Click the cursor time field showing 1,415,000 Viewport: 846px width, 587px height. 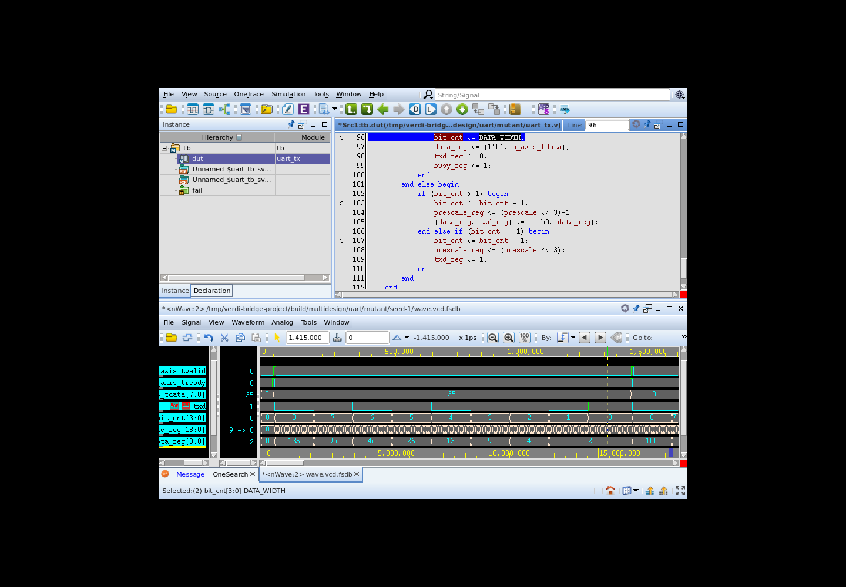coord(307,338)
